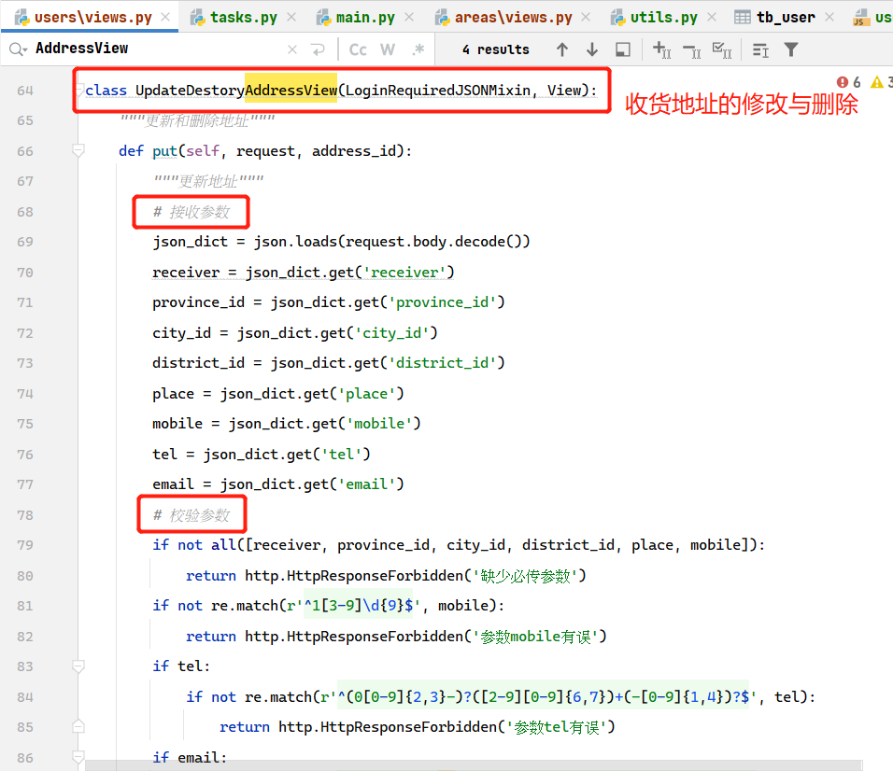Click line number 79 in gutter
Viewport: 893px width, 771px height.
click(25, 545)
